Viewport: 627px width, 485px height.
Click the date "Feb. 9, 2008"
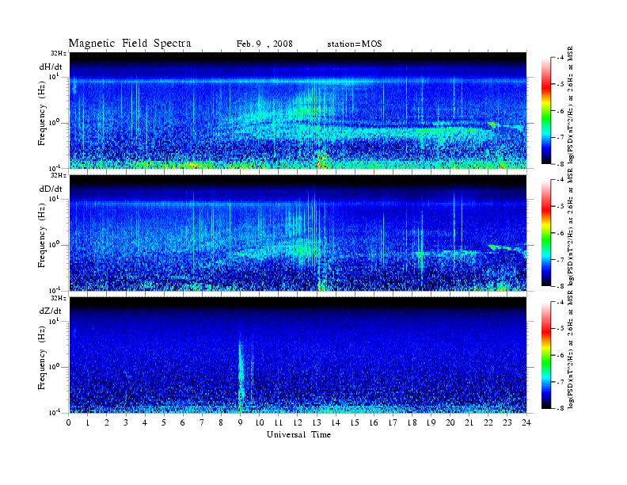click(264, 44)
